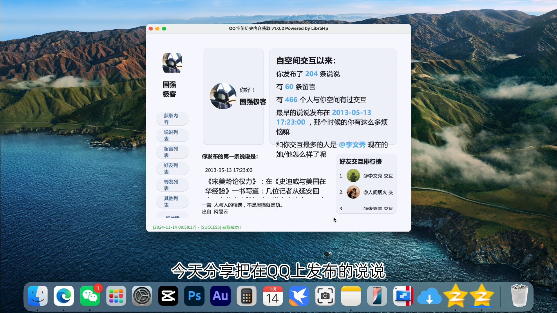Image resolution: width=557 pixels, height=313 pixels.
Task: Click the 你发布的第一条说说是 heading
Action: coord(230,156)
